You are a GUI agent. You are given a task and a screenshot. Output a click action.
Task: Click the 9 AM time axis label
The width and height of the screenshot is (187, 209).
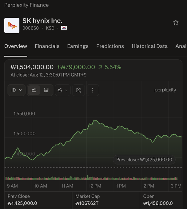tap(12, 186)
